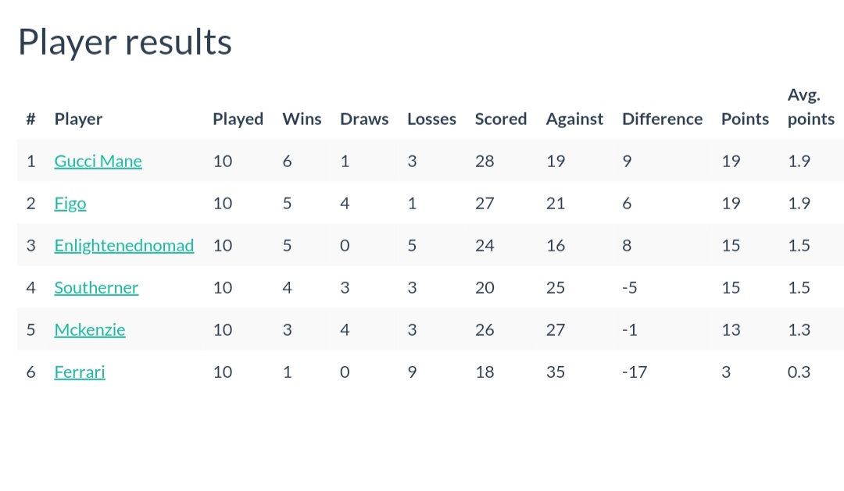The image size is (844, 491).
Task: Click the Points column header
Action: click(745, 119)
